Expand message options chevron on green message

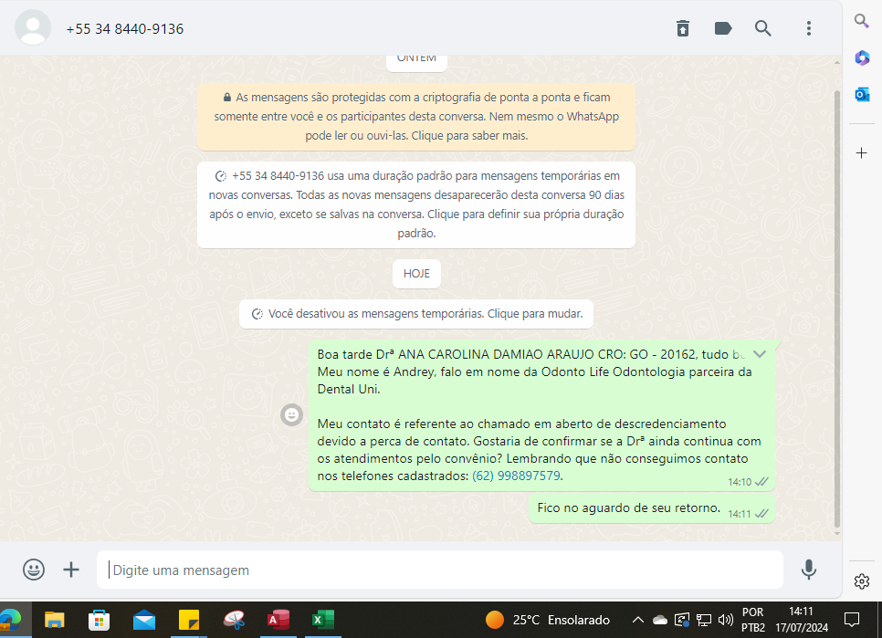(760, 353)
